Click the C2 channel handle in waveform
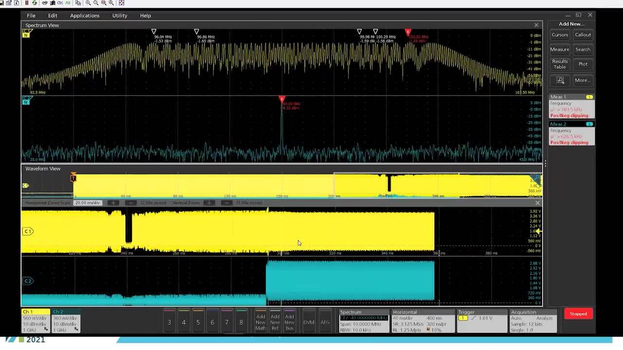 28,281
